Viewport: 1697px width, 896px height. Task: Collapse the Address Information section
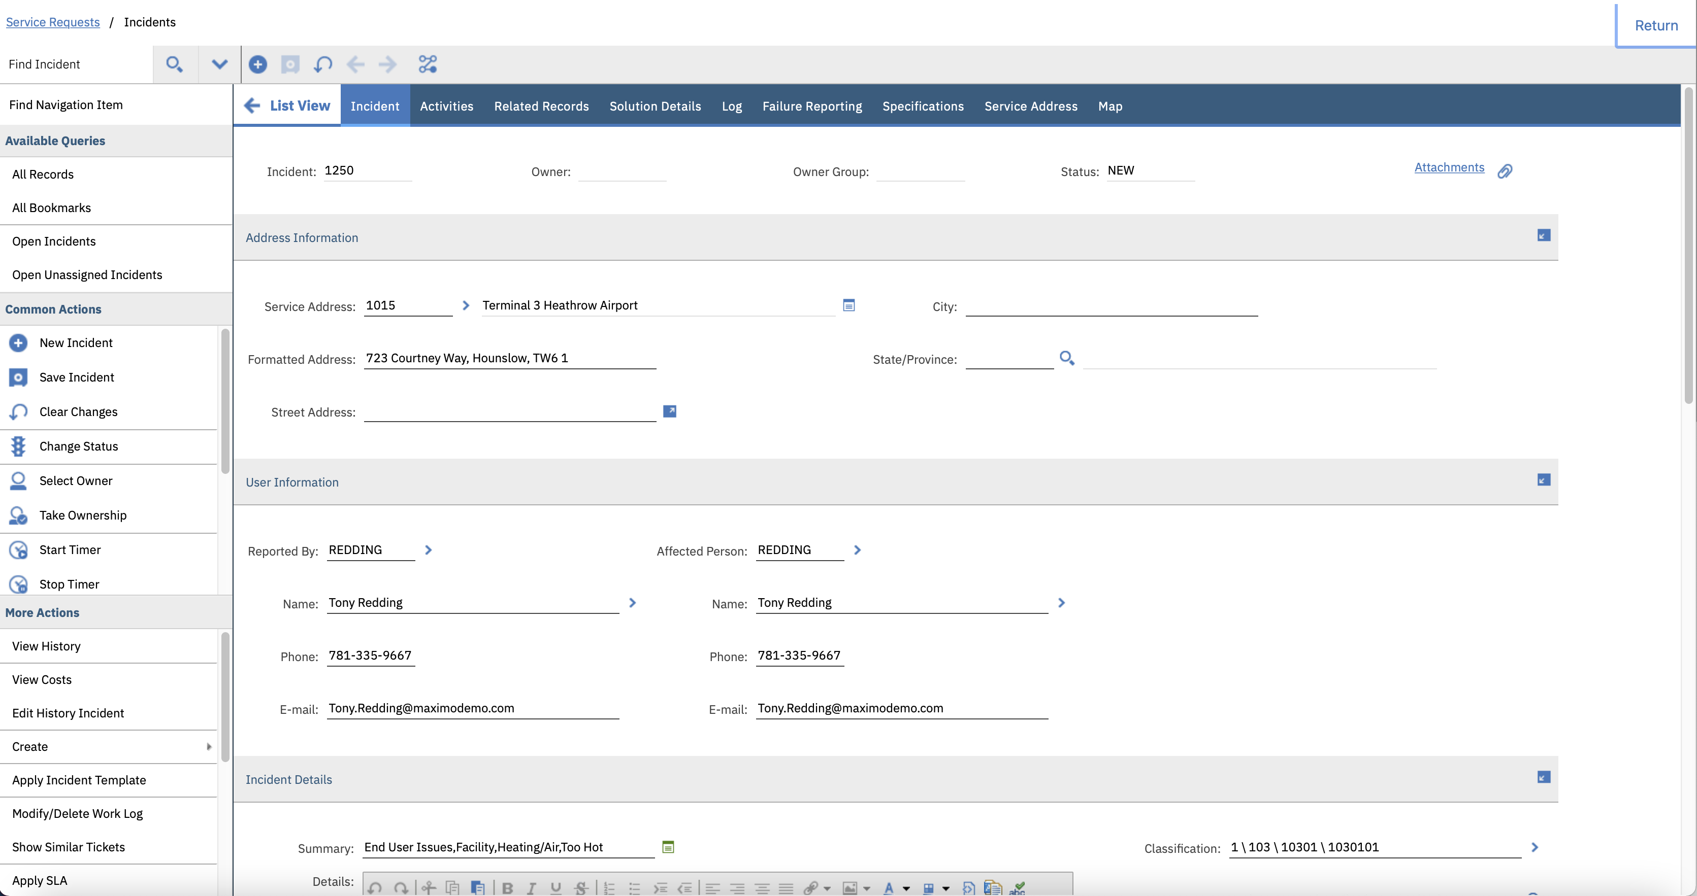click(x=1544, y=236)
